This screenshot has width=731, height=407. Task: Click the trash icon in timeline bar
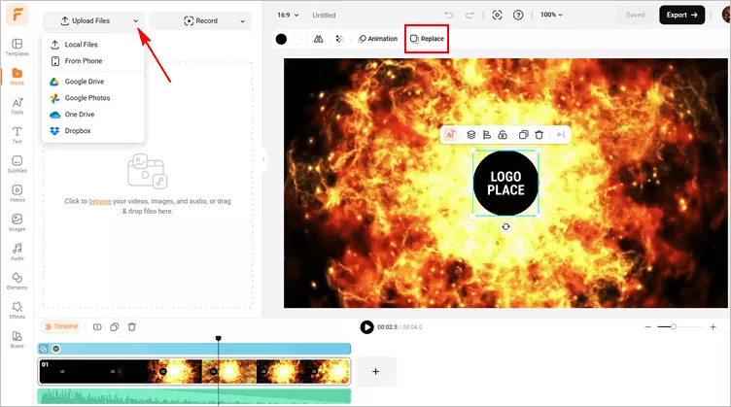point(132,327)
